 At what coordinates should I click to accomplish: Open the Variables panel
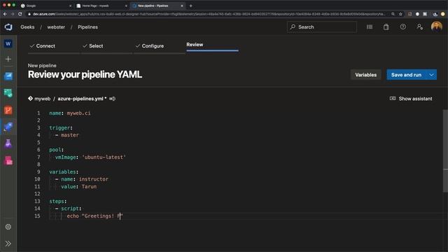point(365,75)
